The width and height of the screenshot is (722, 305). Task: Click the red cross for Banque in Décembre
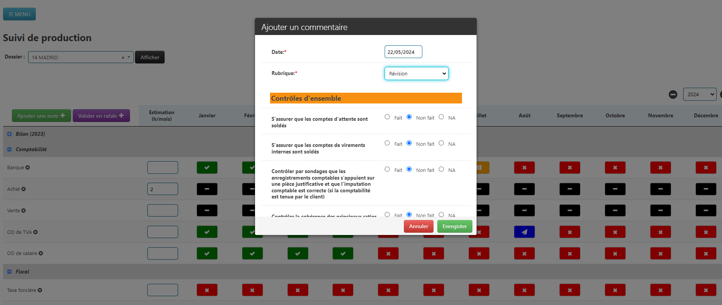705,168
